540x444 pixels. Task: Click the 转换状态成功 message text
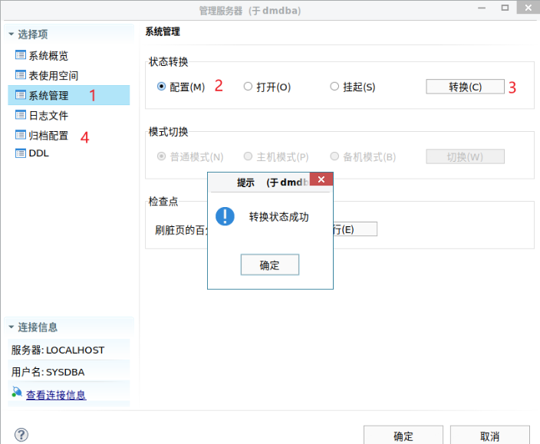click(279, 217)
